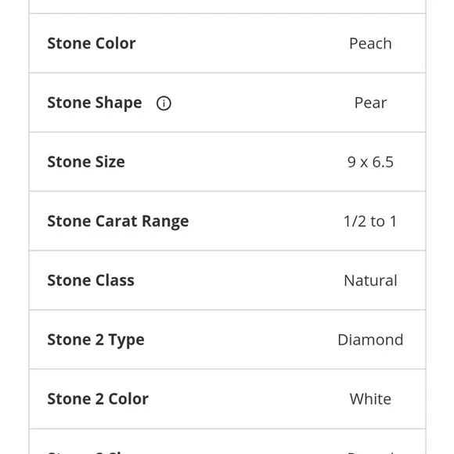Select the Diamond type value
The height and width of the screenshot is (454, 454).
pos(370,340)
